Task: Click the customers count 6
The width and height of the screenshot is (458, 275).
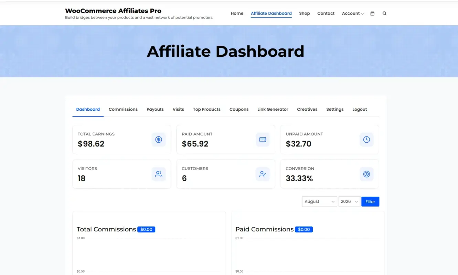Action: coord(184,178)
